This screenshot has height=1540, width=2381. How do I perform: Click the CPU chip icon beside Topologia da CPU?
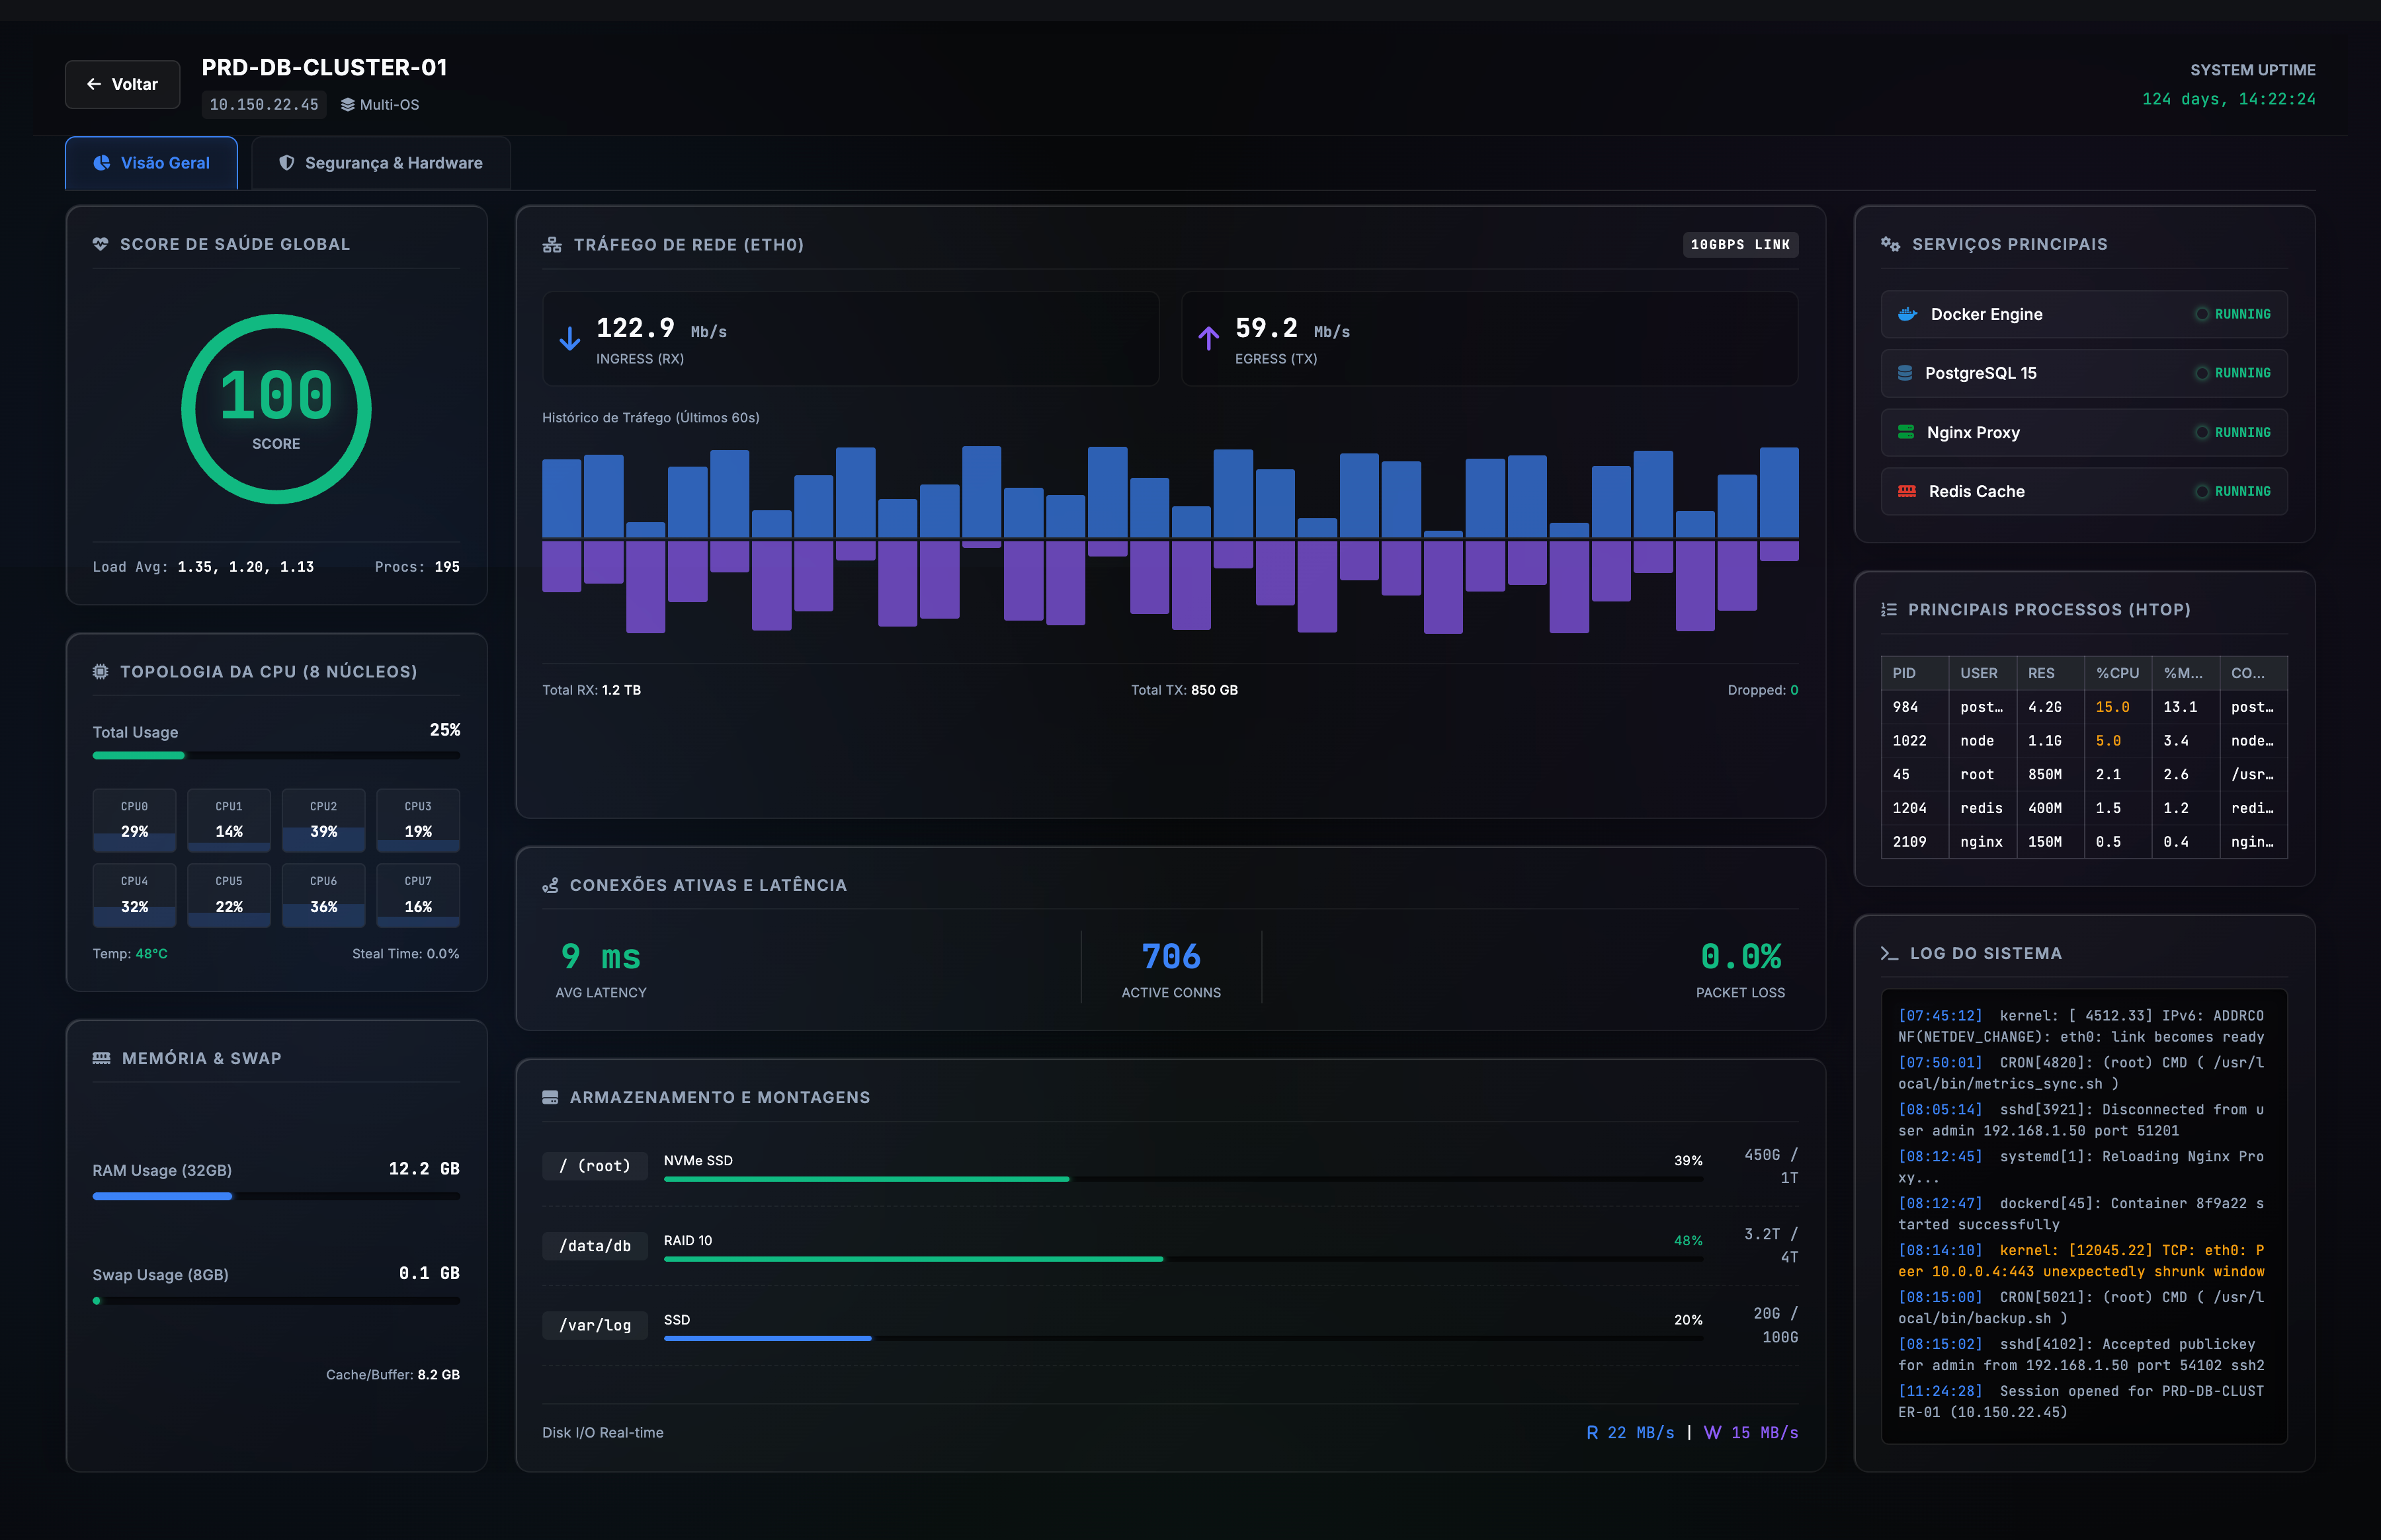click(x=100, y=672)
